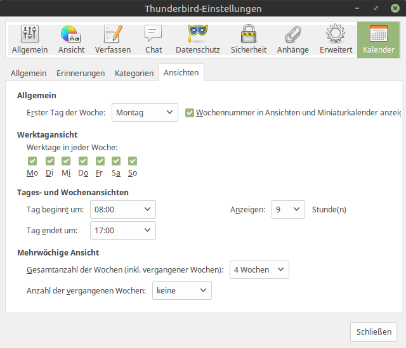Switch to the Erinnerungen tab
The width and height of the screenshot is (406, 348).
81,74
